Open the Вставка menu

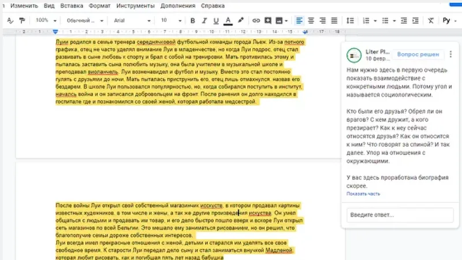tap(72, 6)
